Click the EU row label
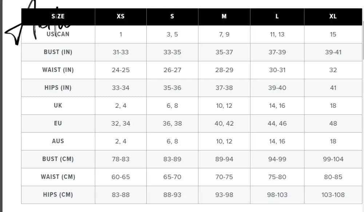Viewport: 364px width, 212px height. coord(58,123)
